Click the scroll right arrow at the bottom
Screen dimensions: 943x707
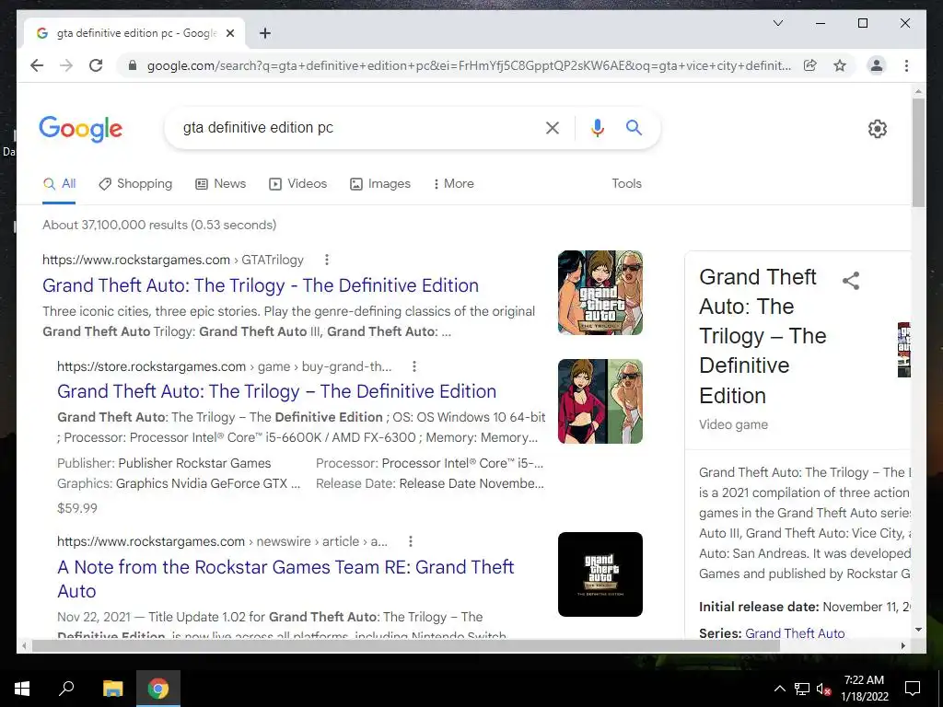(x=902, y=645)
